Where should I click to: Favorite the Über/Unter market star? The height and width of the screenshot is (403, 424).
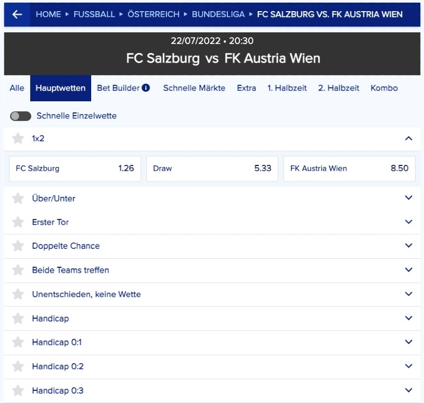pyautogui.click(x=18, y=198)
